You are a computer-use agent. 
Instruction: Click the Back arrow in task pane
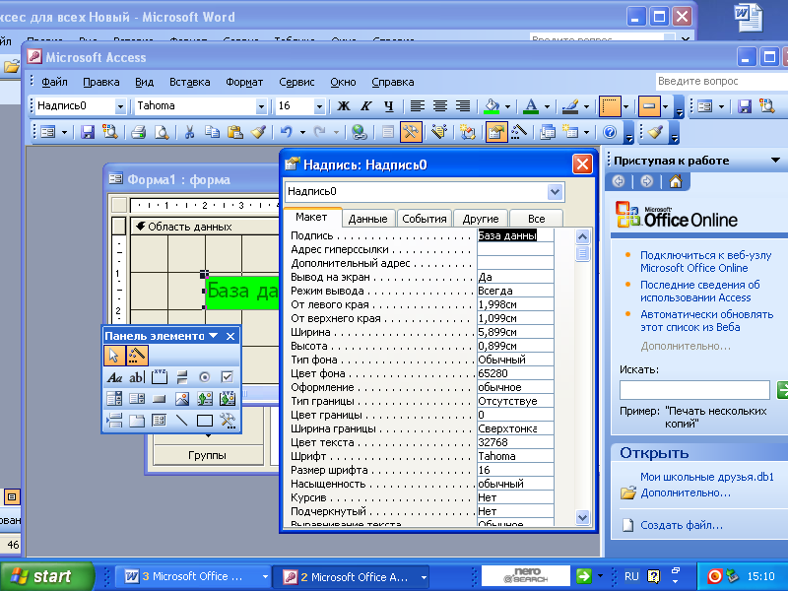[x=619, y=181]
